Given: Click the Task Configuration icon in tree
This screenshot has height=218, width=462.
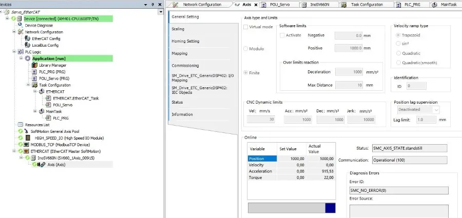Looking at the screenshot, I should [34, 85].
